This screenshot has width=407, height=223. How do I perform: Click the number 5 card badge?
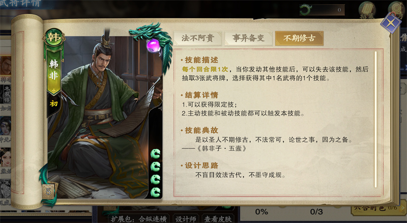point(48,191)
